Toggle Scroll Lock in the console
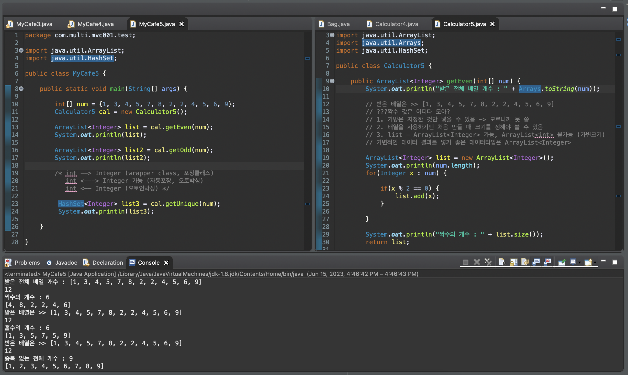 pyautogui.click(x=513, y=262)
